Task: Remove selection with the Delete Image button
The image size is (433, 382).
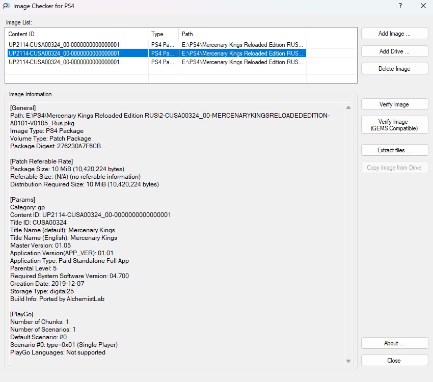Action: [x=394, y=69]
